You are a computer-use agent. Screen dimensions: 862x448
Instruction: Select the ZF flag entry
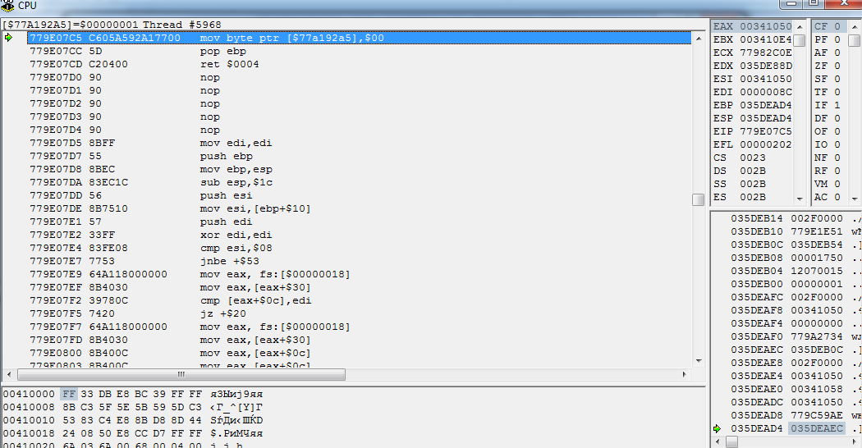(x=827, y=66)
